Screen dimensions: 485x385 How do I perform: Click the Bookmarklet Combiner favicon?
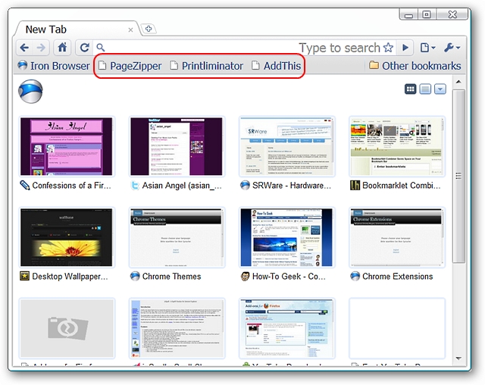click(x=355, y=186)
